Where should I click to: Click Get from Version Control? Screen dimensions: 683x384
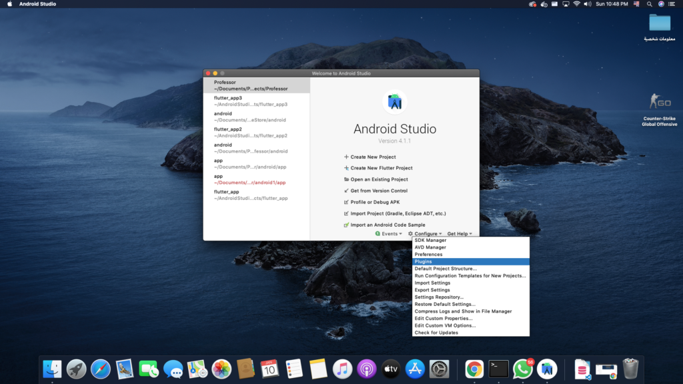pyautogui.click(x=376, y=191)
